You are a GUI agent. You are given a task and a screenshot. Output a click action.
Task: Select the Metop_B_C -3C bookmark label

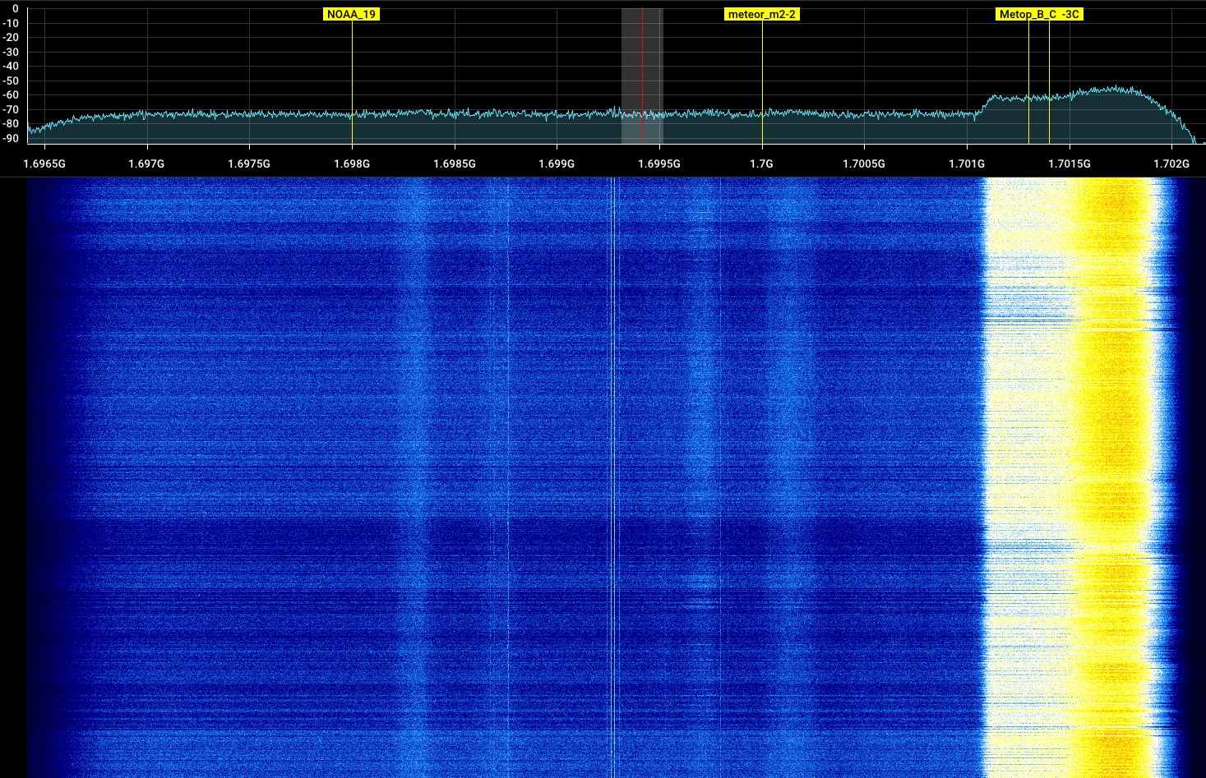pyautogui.click(x=1039, y=14)
